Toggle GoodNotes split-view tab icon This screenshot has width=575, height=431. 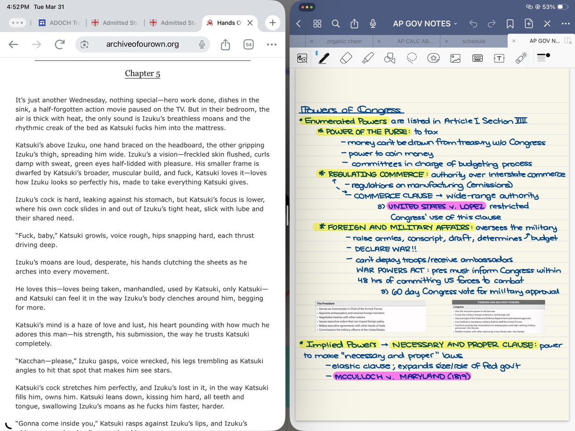click(568, 41)
